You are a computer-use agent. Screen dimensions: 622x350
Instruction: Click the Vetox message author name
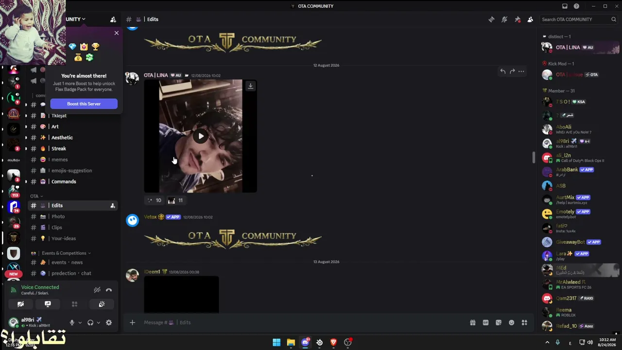[150, 217]
